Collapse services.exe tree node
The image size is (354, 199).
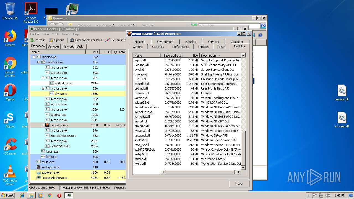point(39,62)
